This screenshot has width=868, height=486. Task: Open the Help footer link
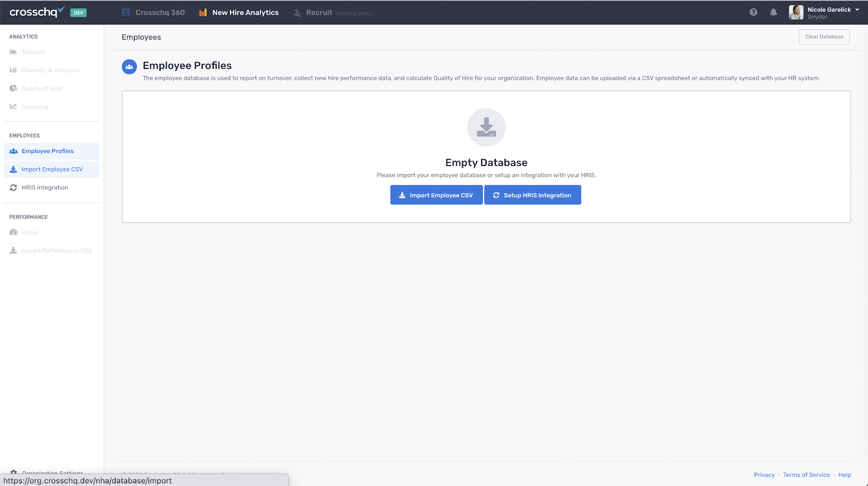tap(845, 475)
